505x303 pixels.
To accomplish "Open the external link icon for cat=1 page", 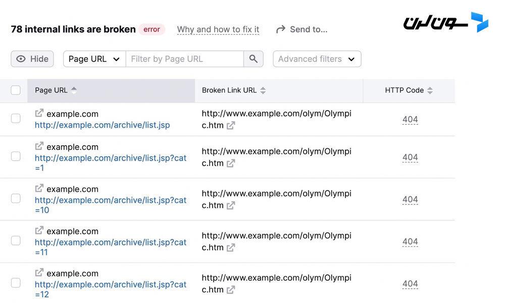I will point(39,146).
